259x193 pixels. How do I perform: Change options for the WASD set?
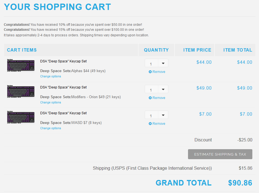pyautogui.click(x=50, y=128)
